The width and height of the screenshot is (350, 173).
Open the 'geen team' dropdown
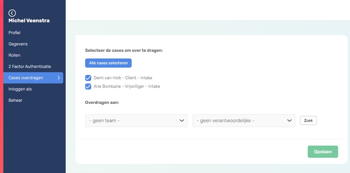pos(136,121)
